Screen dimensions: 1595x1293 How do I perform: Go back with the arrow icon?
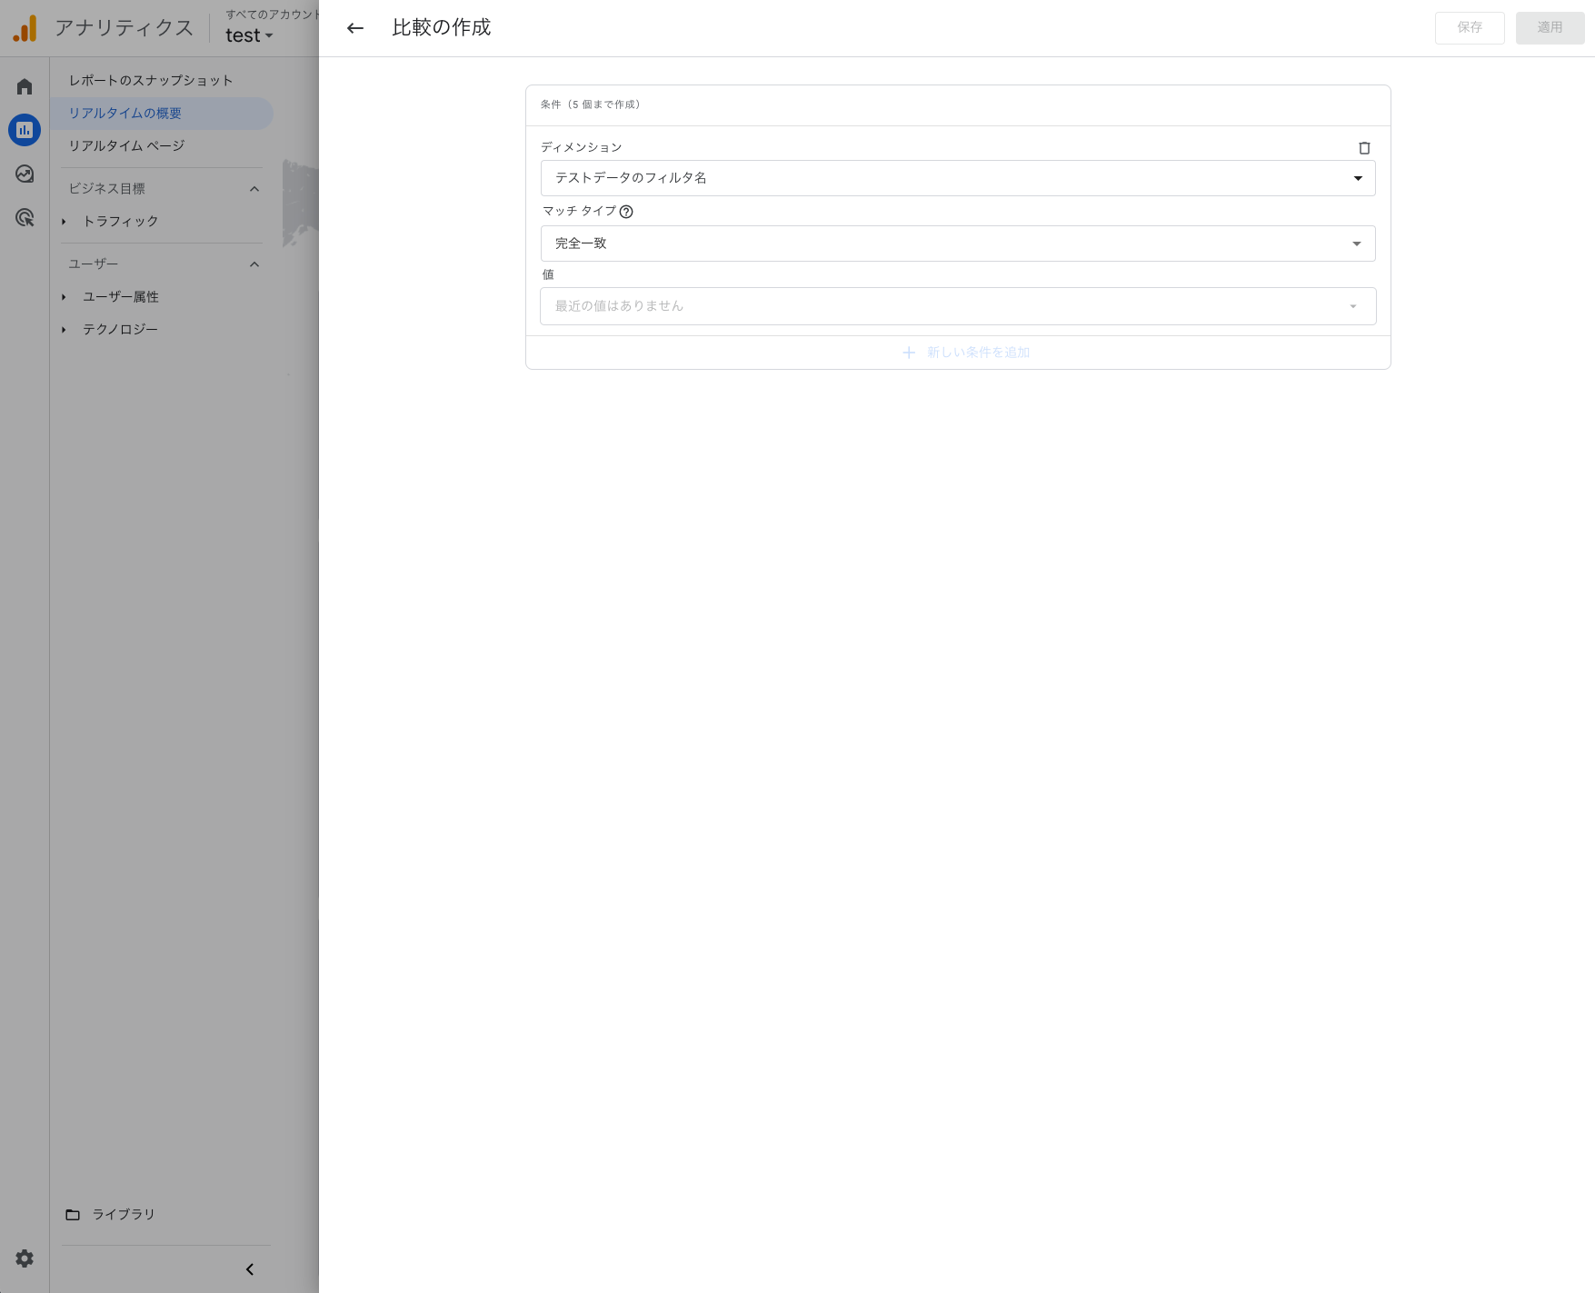point(355,28)
